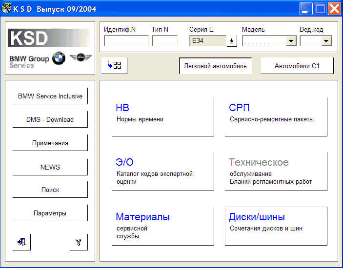Close the KSD window
The image size is (343, 268).
[x=334, y=9]
